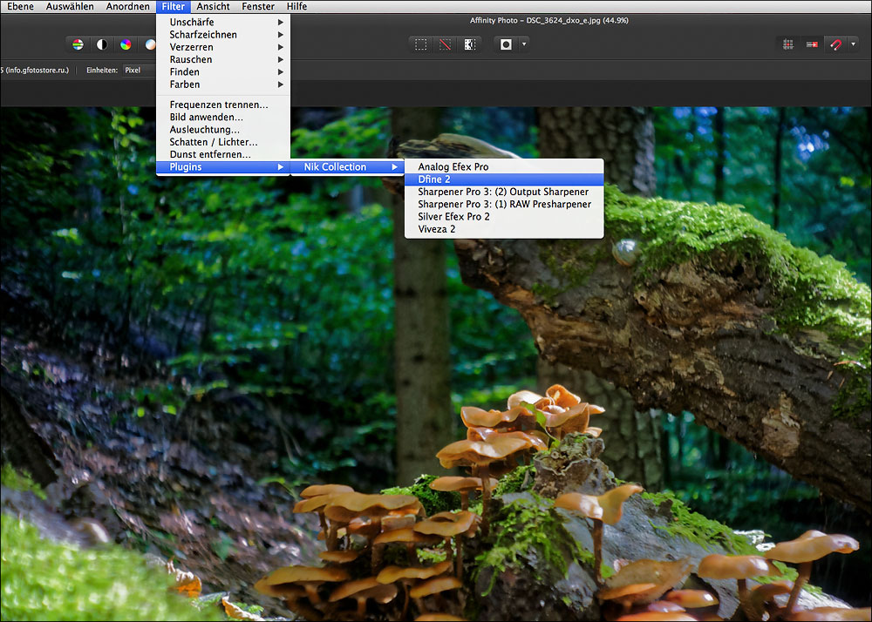Open the Ansicht menu

click(213, 6)
